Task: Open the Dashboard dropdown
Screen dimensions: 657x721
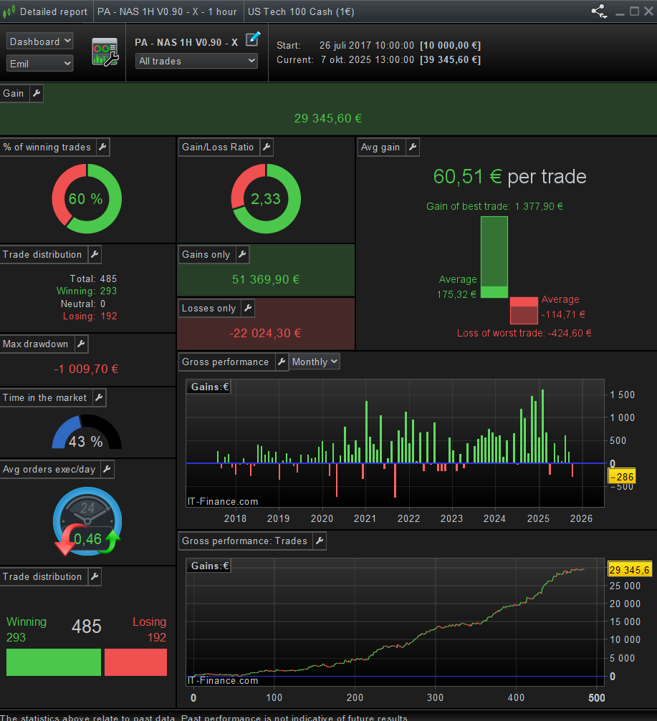Action: 40,42
